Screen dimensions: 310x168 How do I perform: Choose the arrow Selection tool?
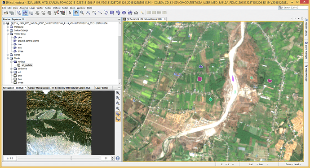70,13
